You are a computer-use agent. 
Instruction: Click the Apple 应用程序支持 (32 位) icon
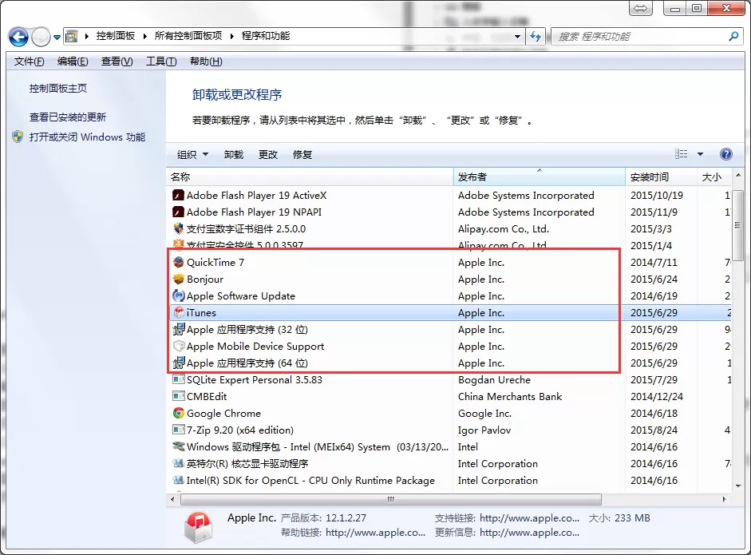178,329
